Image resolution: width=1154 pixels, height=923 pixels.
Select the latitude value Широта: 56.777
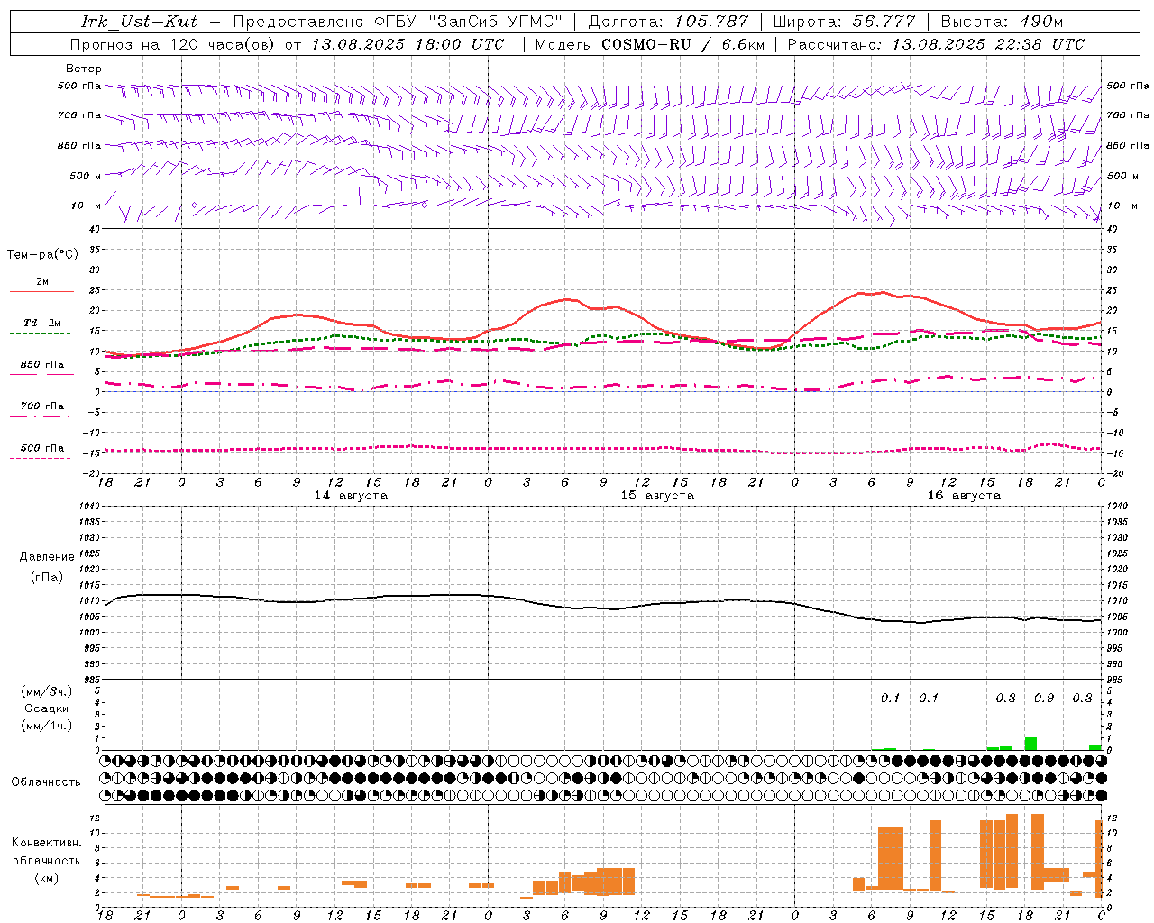tap(844, 22)
